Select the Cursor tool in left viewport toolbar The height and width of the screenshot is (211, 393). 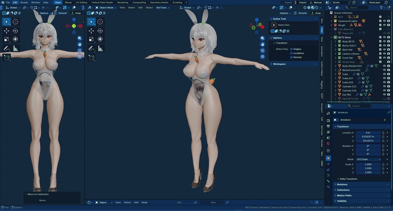(15, 22)
